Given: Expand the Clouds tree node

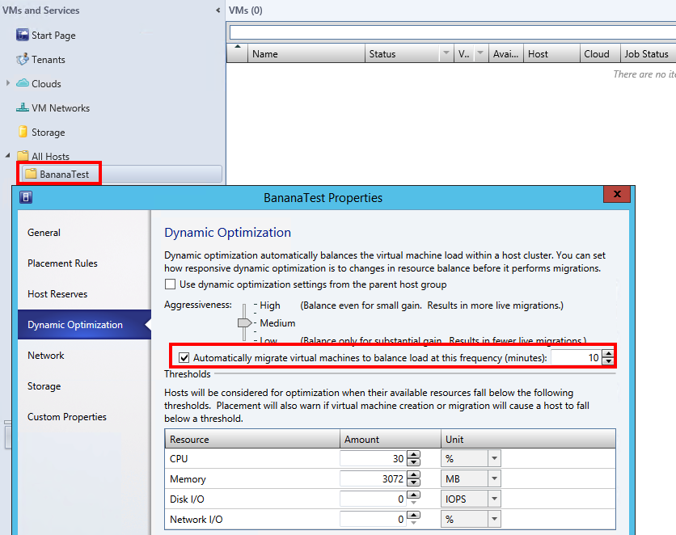Looking at the screenshot, I should [x=8, y=82].
